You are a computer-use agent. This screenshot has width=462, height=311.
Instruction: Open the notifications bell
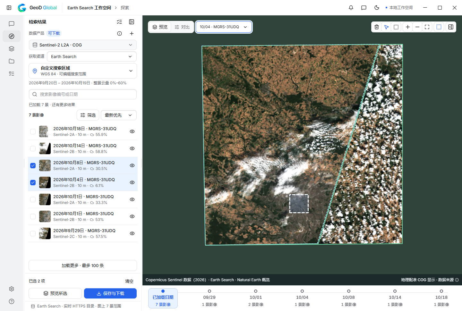(351, 8)
